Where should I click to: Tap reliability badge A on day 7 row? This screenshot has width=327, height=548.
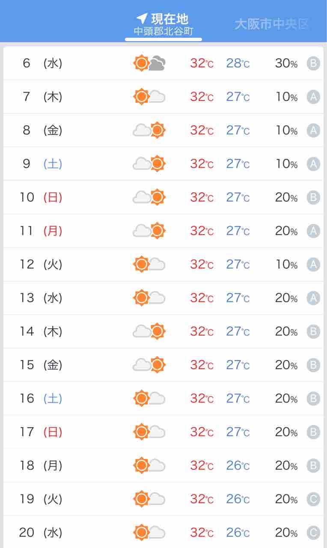click(x=313, y=97)
